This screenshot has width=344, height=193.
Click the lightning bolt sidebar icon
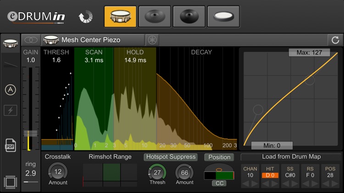10,110
